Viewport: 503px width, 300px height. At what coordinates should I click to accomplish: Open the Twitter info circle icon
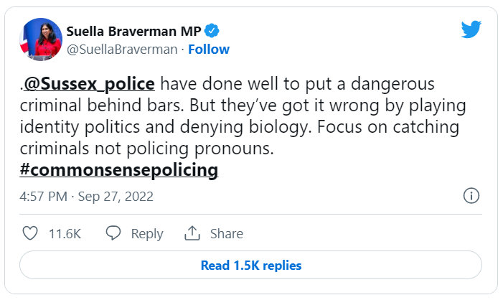coord(471,196)
